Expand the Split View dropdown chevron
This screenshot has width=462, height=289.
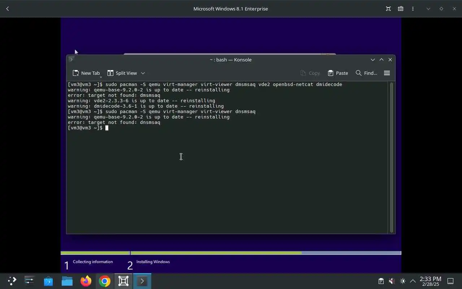point(143,73)
